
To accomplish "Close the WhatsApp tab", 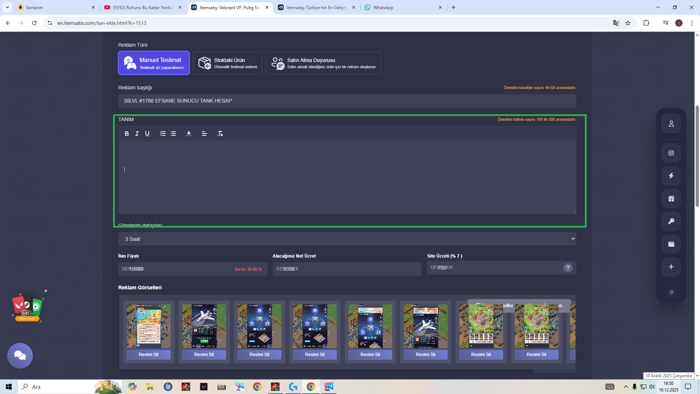I will pyautogui.click(x=440, y=7).
